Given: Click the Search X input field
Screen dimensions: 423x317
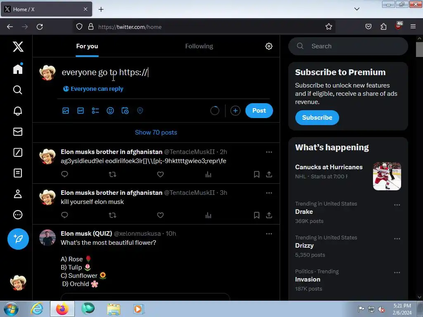Looking at the screenshot, I should coord(348,46).
